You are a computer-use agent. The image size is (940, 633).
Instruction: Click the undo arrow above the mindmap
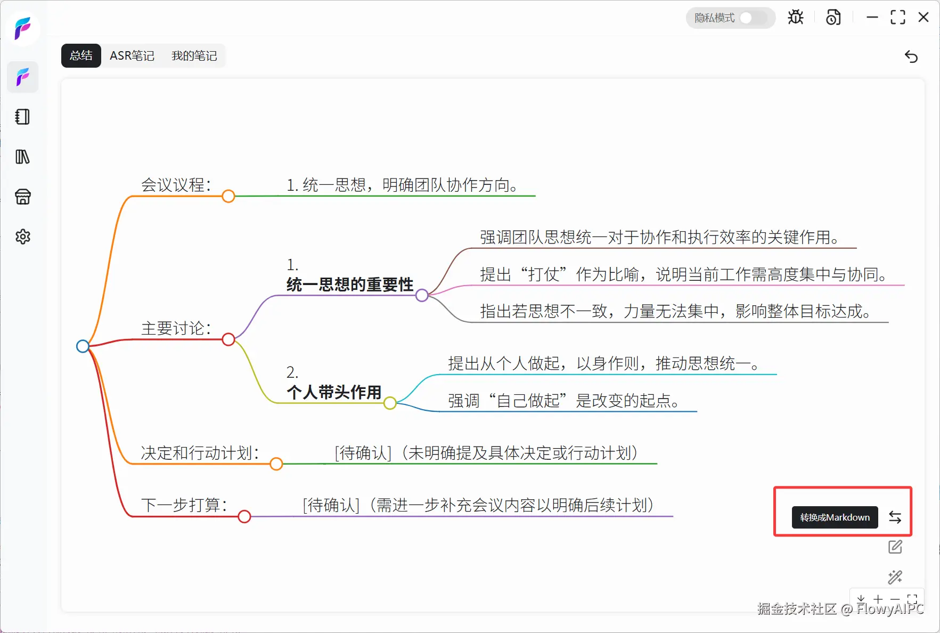[x=912, y=56]
